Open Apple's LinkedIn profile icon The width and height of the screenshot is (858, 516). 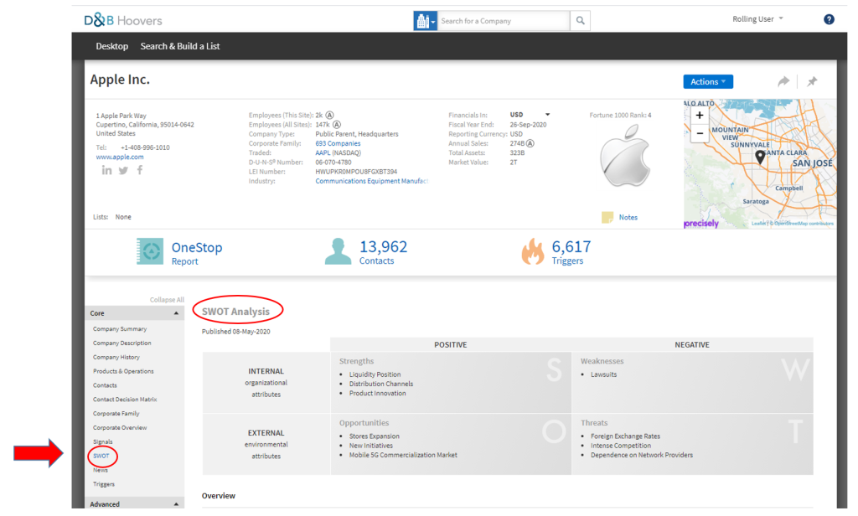[106, 170]
